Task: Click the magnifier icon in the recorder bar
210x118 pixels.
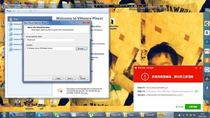Action: click(100, 6)
